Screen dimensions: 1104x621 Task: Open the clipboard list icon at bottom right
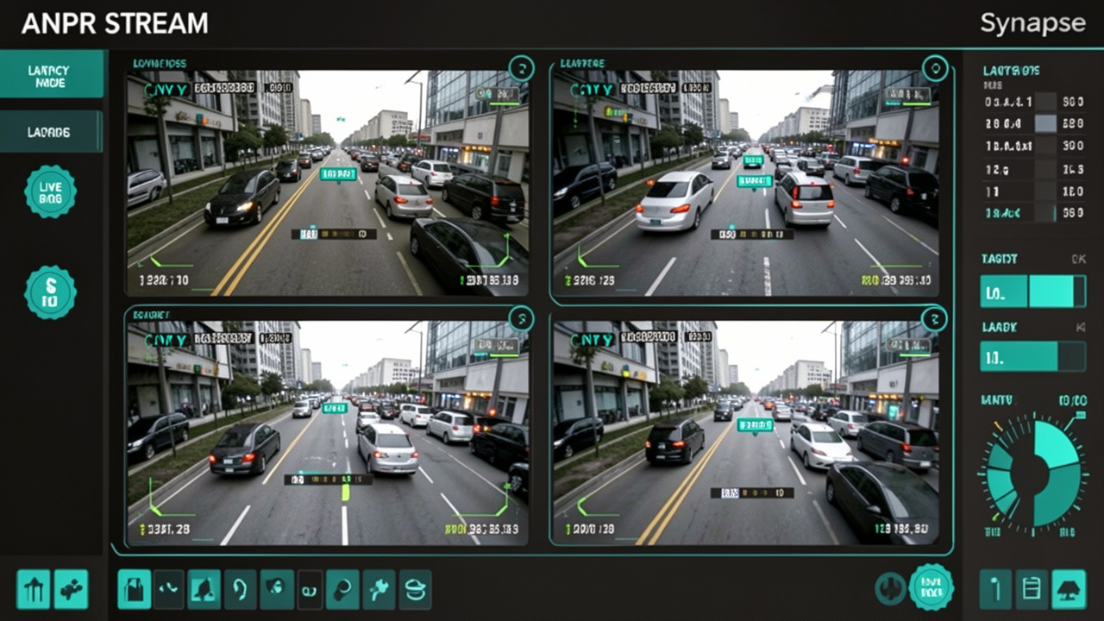tap(1032, 590)
